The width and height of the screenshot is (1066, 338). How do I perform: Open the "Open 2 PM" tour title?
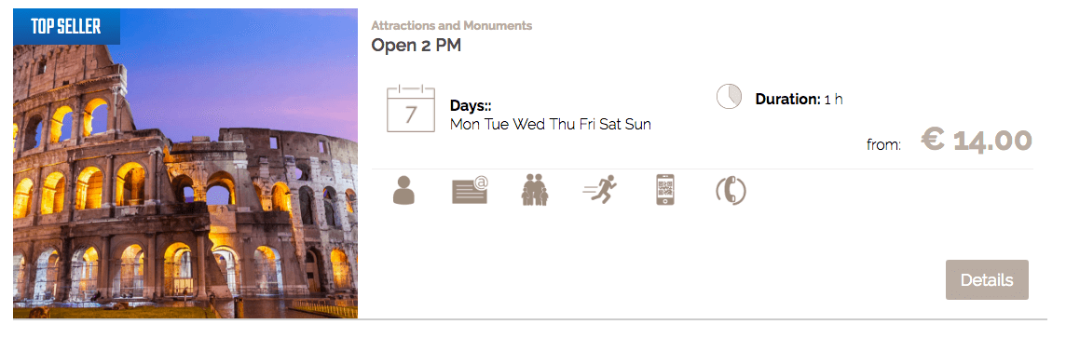click(x=417, y=47)
